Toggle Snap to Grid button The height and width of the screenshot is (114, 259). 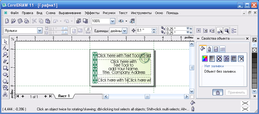point(198,31)
